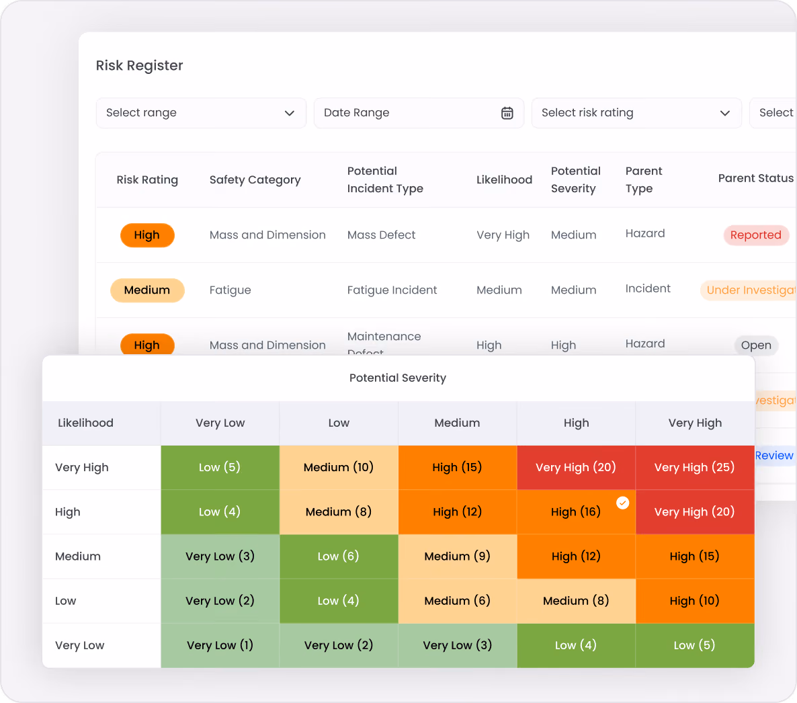
Task: Click the Open status badge
Action: click(x=756, y=345)
